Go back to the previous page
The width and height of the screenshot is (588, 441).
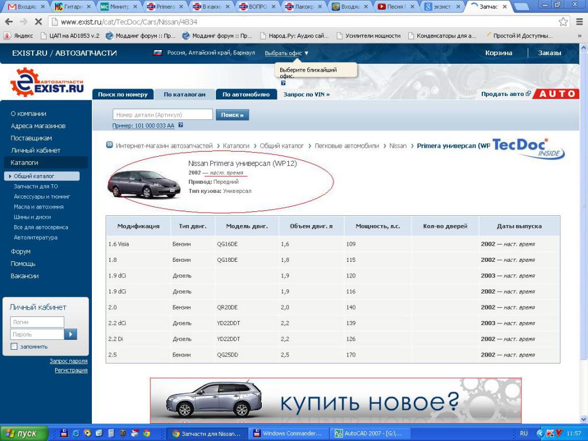[9, 22]
